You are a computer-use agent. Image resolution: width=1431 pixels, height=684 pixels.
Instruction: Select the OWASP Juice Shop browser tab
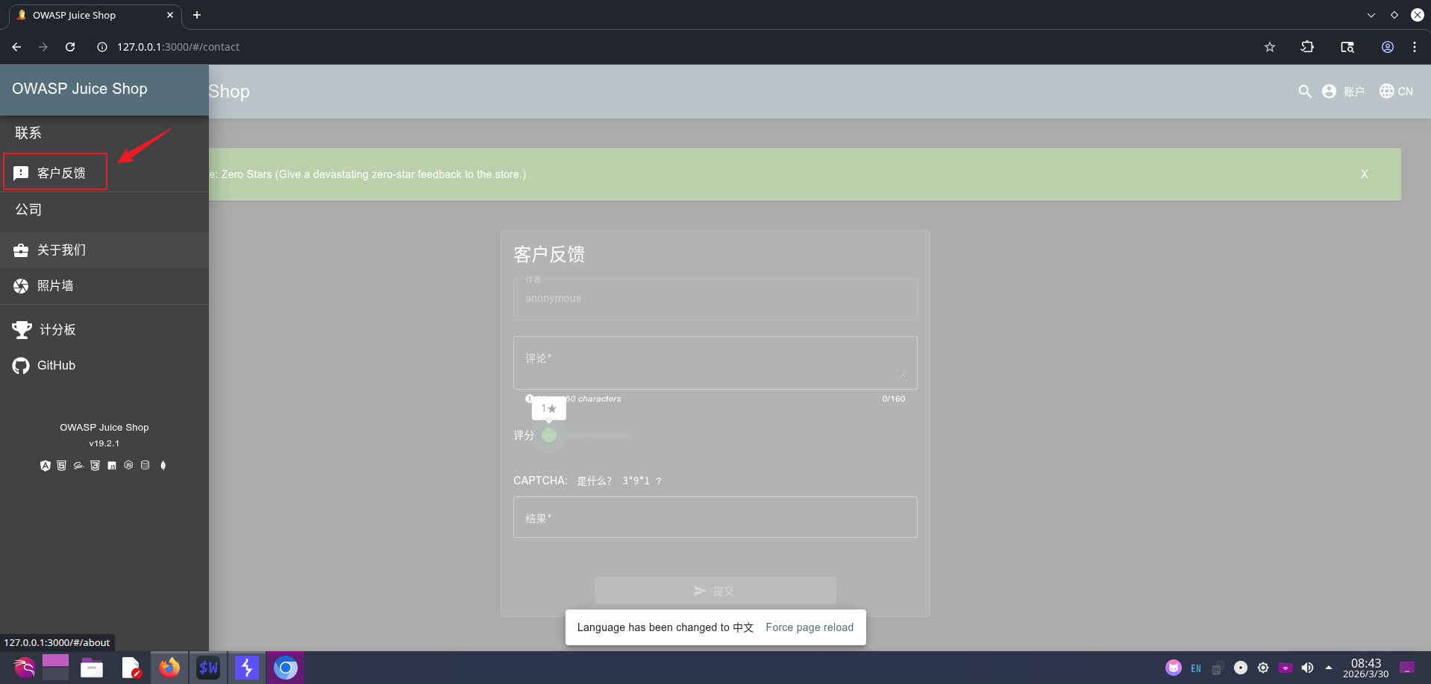tap(95, 15)
